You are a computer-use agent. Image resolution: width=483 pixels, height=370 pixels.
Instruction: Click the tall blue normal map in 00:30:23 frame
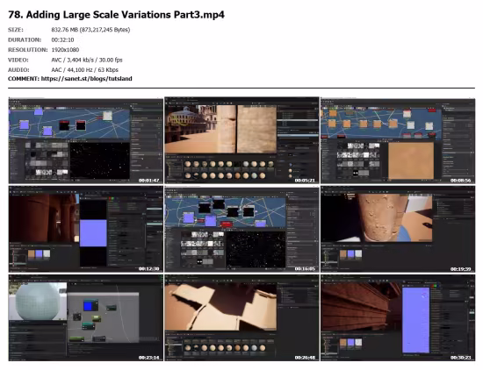(x=415, y=320)
